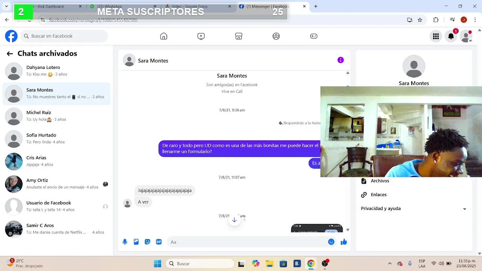Viewport: 482px width, 271px height.
Task: Go back from Chats archivados
Action: click(x=10, y=54)
